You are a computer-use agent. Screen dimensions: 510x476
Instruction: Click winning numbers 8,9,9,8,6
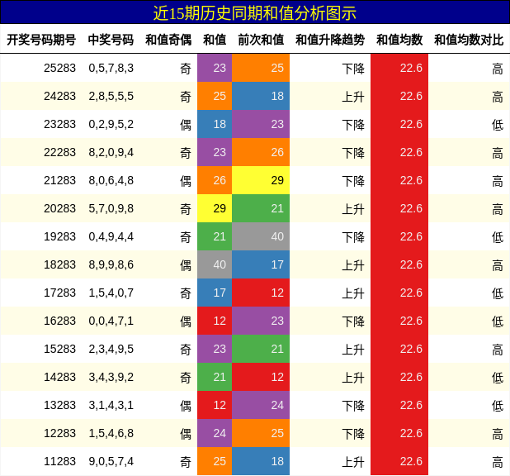tap(111, 264)
